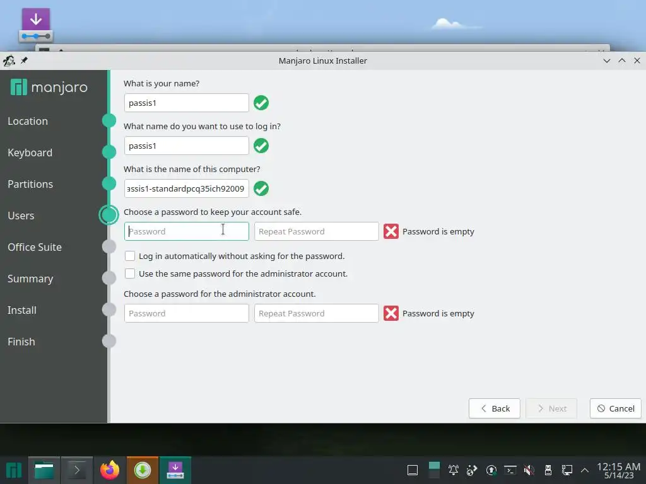This screenshot has width=646, height=484.
Task: Focus the 'What is your name?' field
Action: [187, 103]
